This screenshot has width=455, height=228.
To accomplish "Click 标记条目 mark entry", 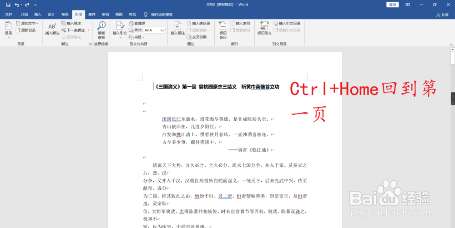I will pos(223,30).
